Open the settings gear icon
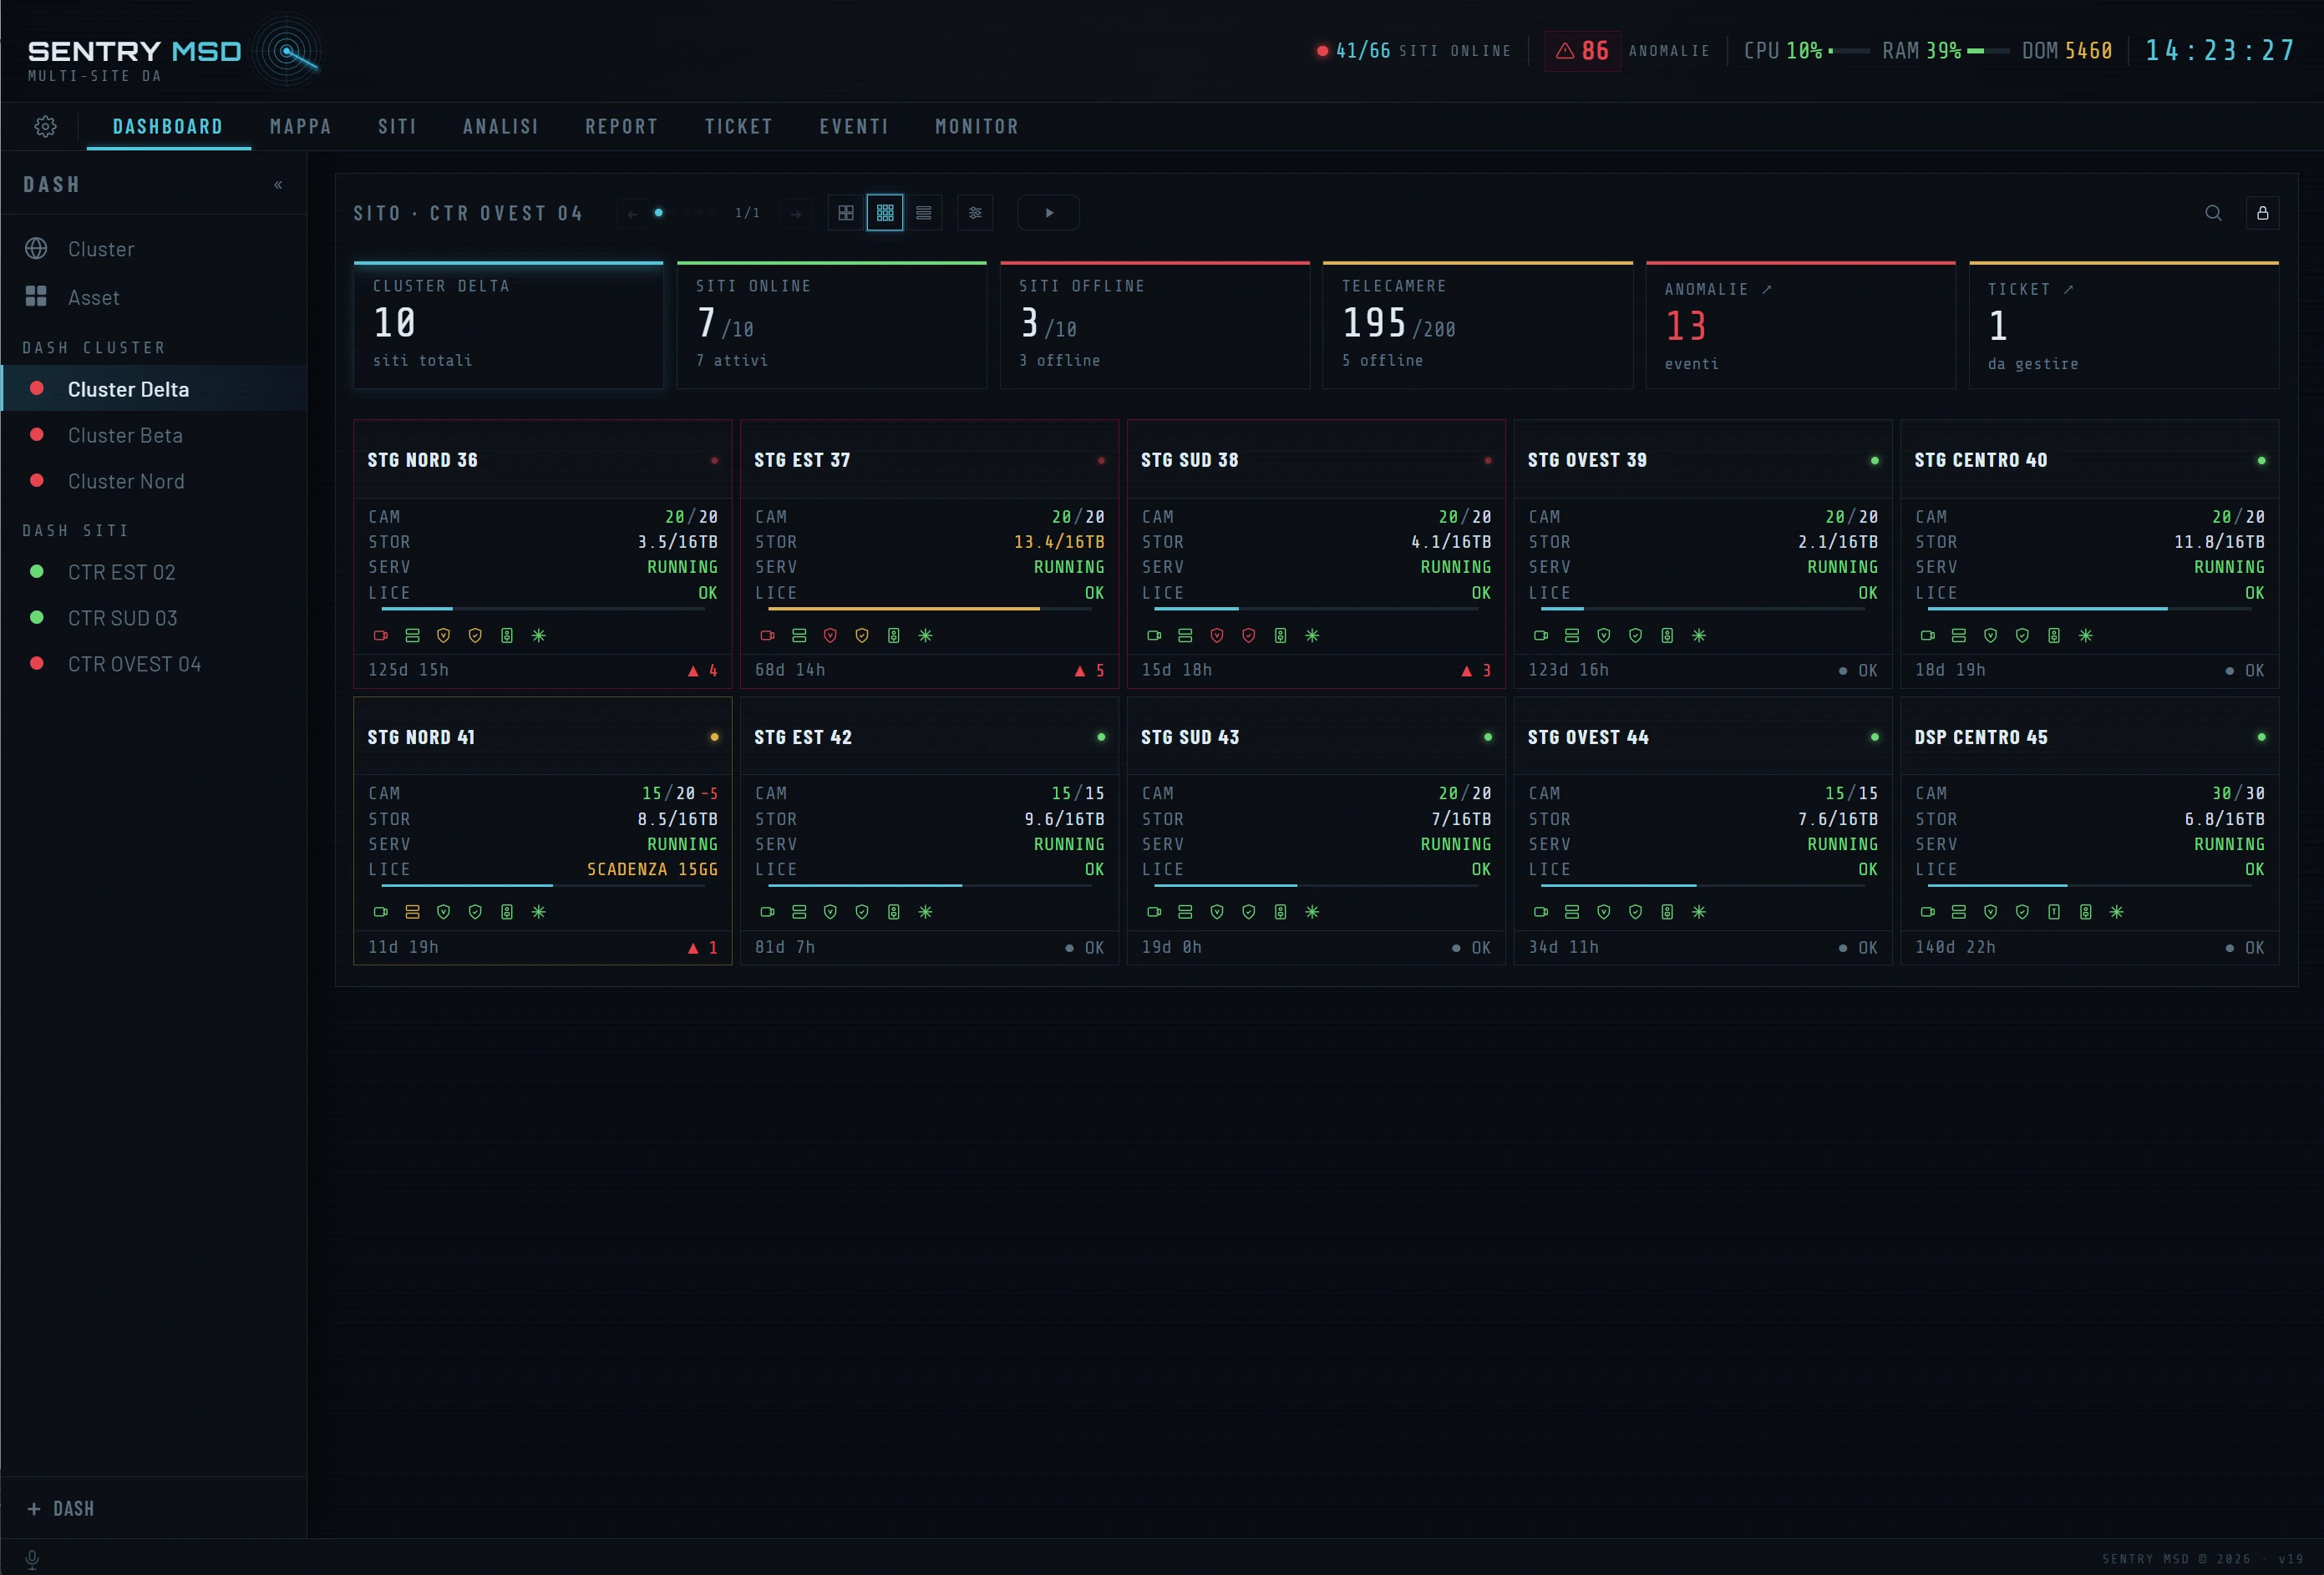The width and height of the screenshot is (2324, 1575). point(45,127)
